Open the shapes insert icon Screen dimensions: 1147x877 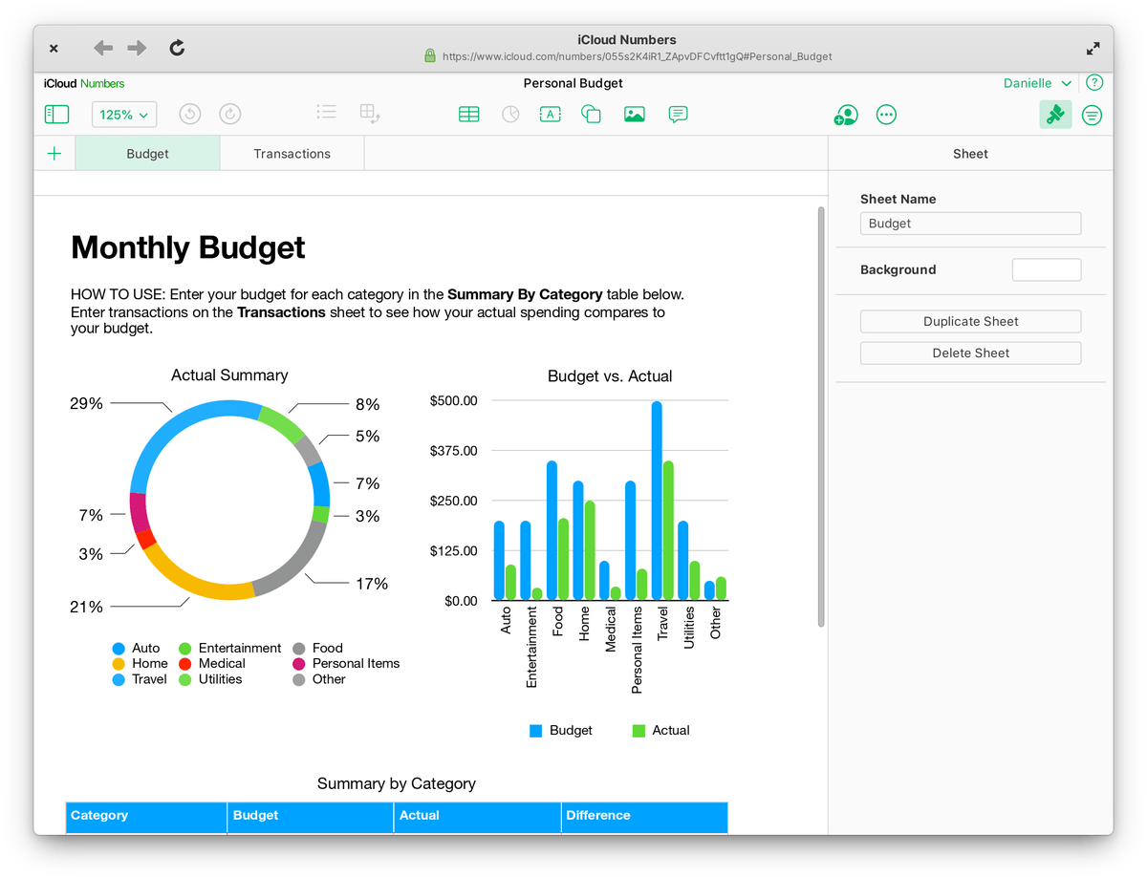tap(591, 115)
